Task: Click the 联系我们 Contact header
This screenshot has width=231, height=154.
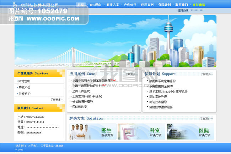Action: point(39,108)
